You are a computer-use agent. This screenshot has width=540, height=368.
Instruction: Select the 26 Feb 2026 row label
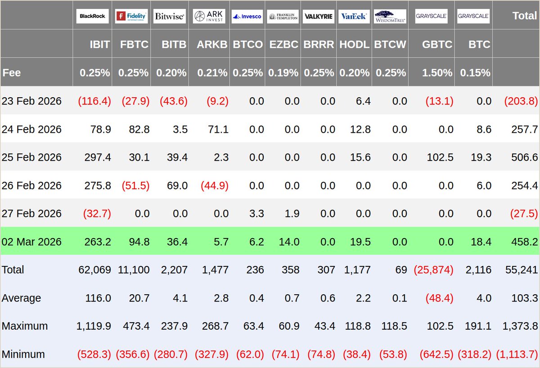tap(31, 185)
